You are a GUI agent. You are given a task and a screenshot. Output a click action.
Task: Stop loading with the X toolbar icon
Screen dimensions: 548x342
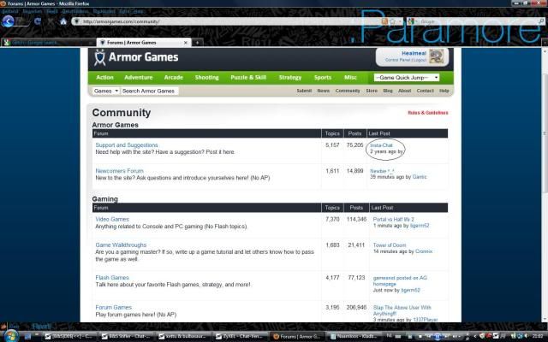point(51,21)
